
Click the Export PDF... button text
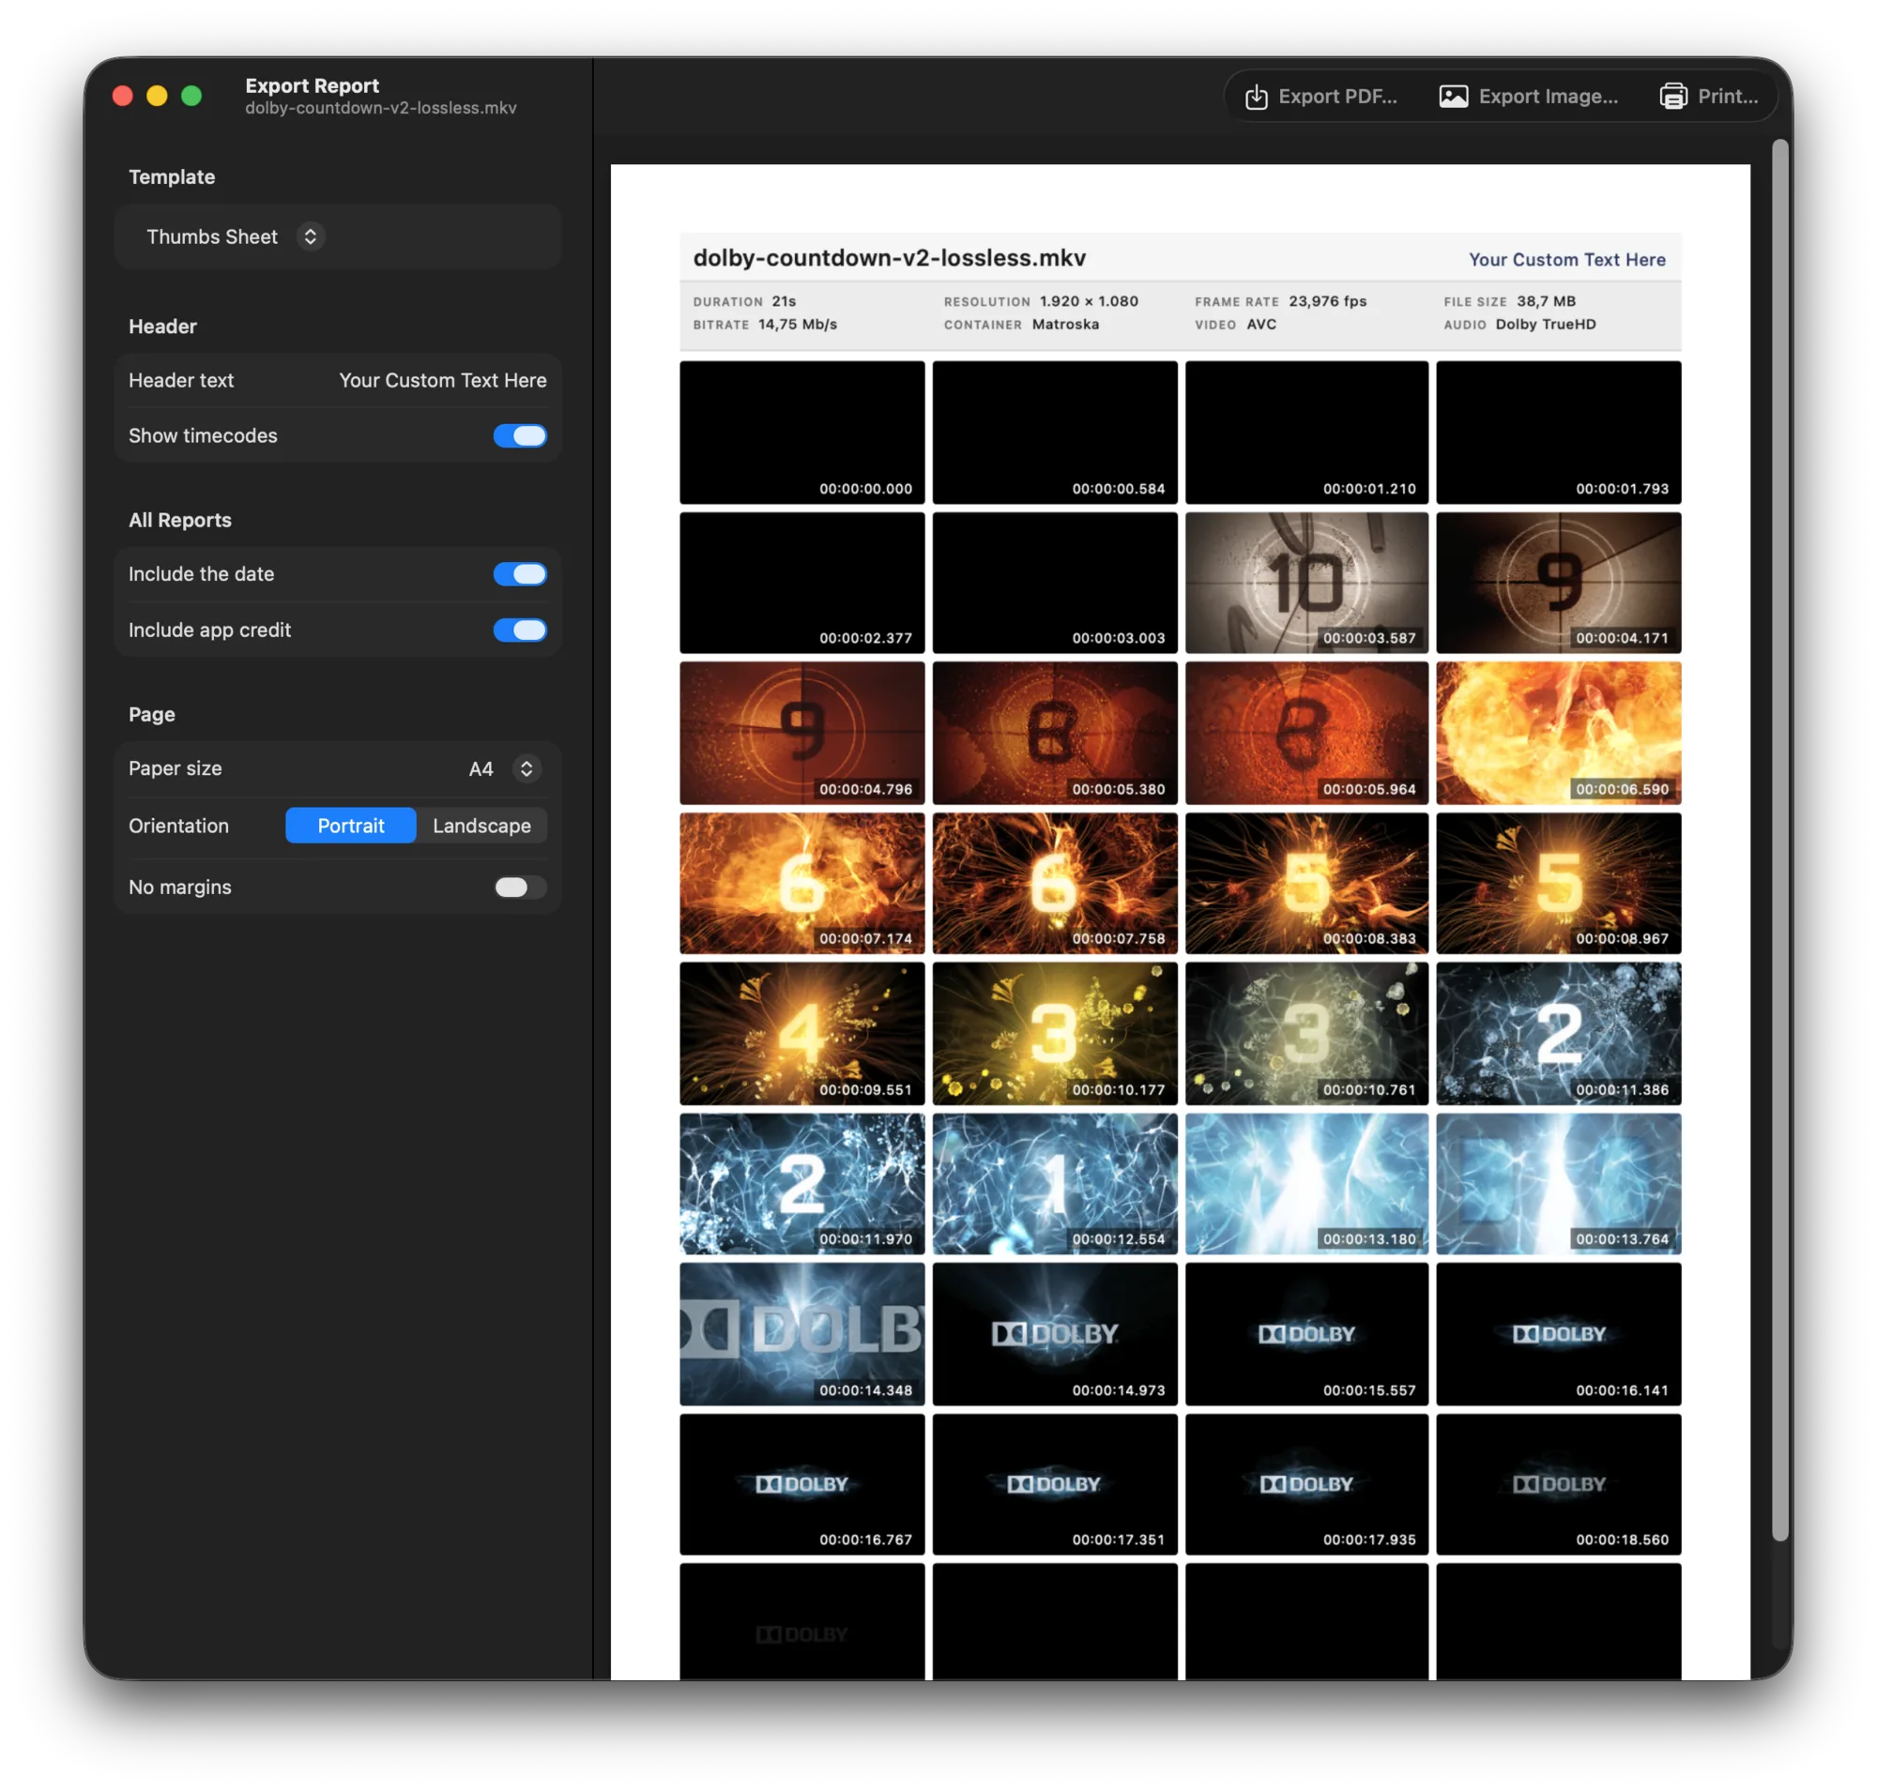[x=1336, y=97]
